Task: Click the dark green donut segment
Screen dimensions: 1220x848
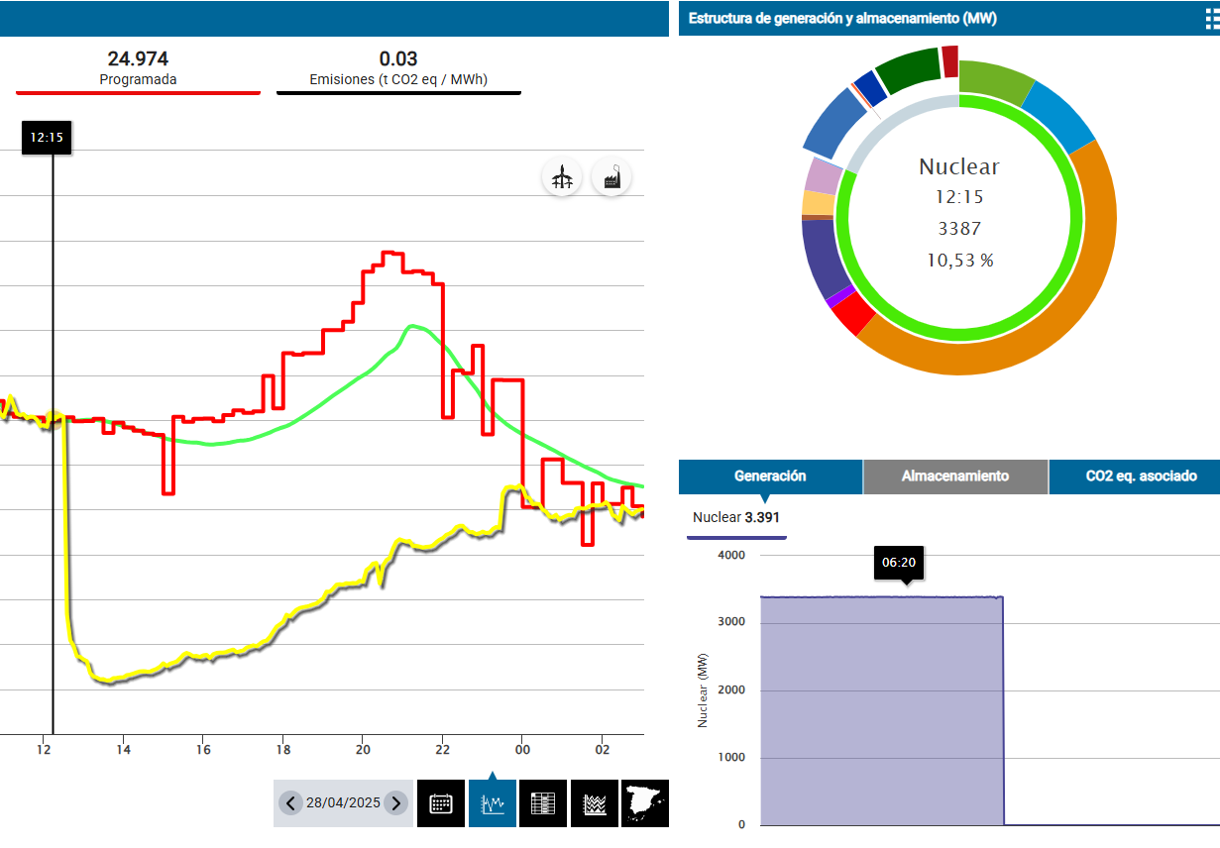Action: click(909, 70)
